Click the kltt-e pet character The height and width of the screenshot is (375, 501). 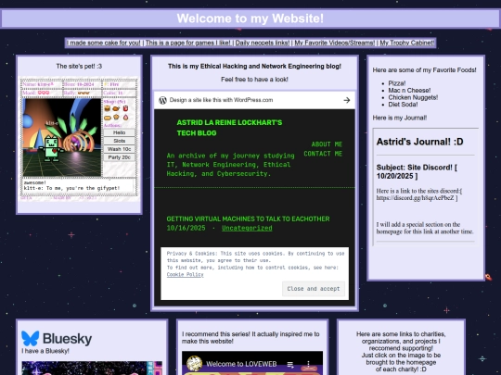pyautogui.click(x=51, y=148)
